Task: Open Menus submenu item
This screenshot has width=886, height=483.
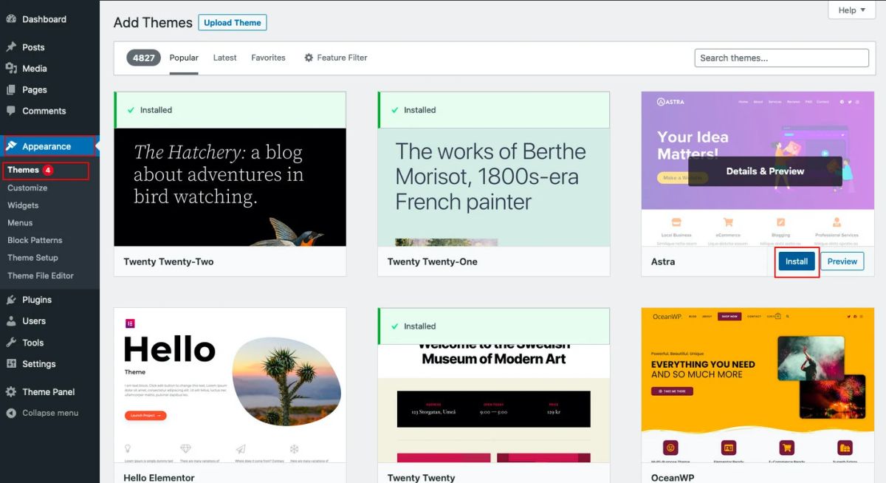Action: click(20, 222)
